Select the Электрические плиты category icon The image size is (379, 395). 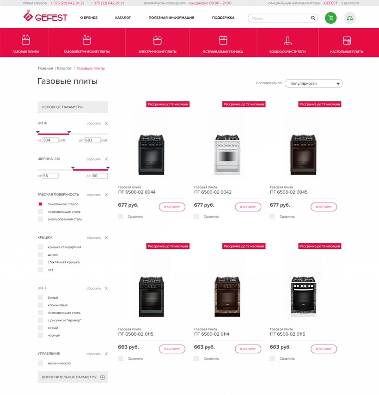click(157, 40)
